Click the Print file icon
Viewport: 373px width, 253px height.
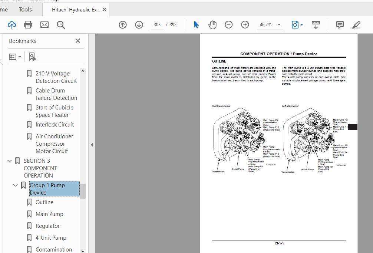28,25
